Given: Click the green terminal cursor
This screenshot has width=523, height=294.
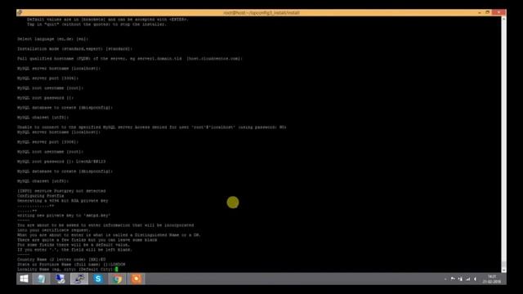Looking at the screenshot, I should click(x=117, y=269).
